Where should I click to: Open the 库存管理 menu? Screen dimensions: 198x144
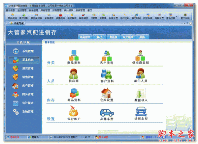click(x=45, y=10)
